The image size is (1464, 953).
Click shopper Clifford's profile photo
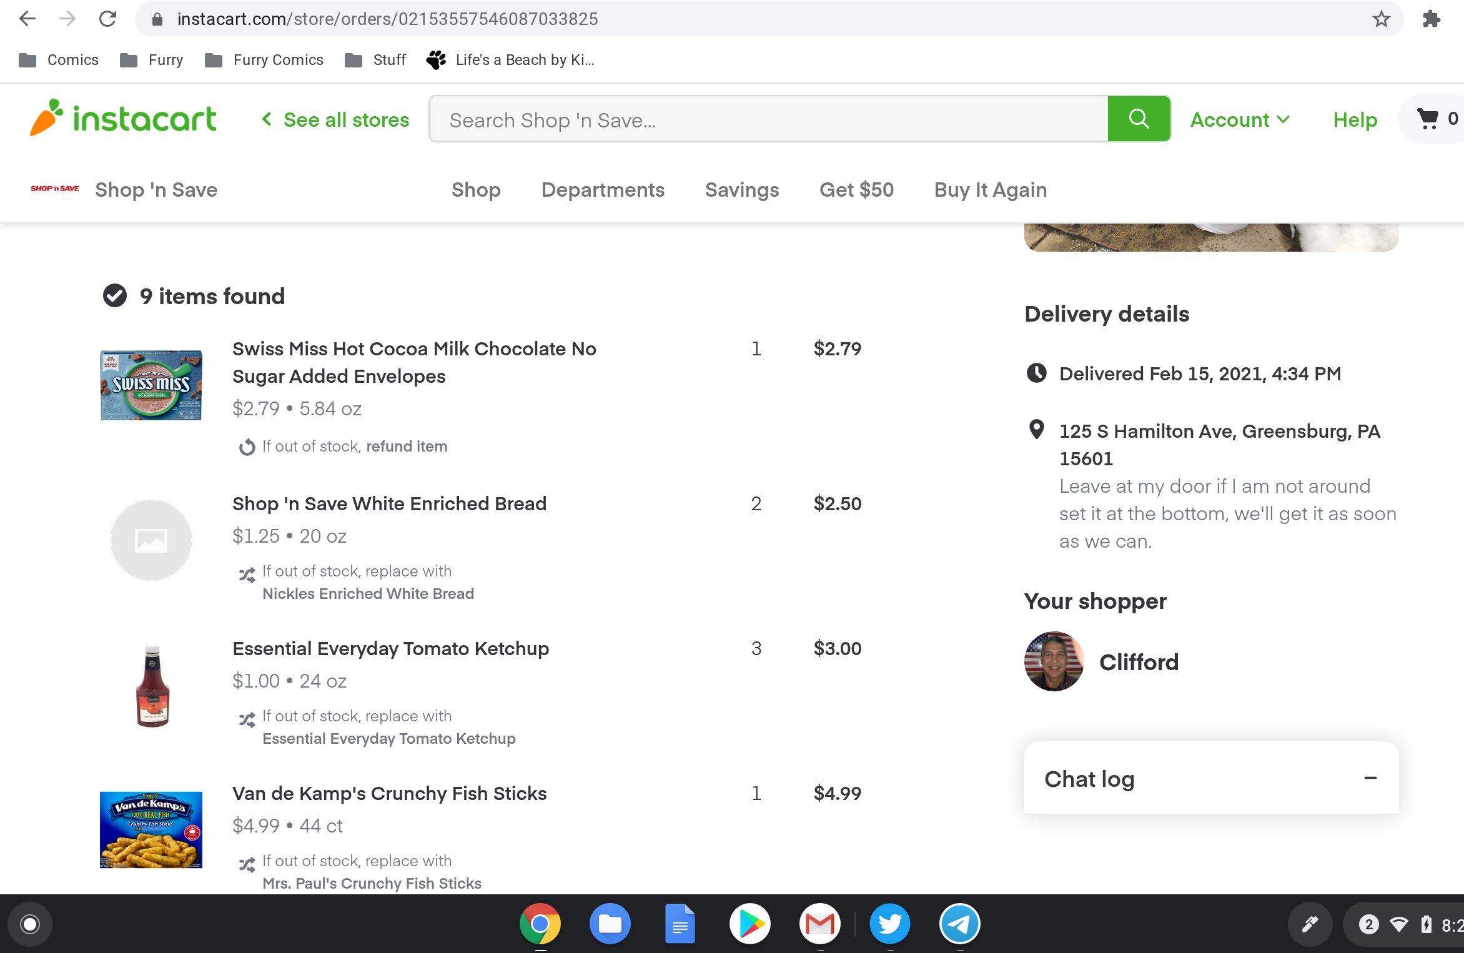(1054, 661)
